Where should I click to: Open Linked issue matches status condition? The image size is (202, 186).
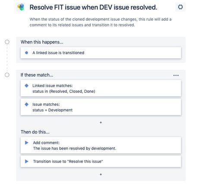pyautogui.click(x=101, y=88)
